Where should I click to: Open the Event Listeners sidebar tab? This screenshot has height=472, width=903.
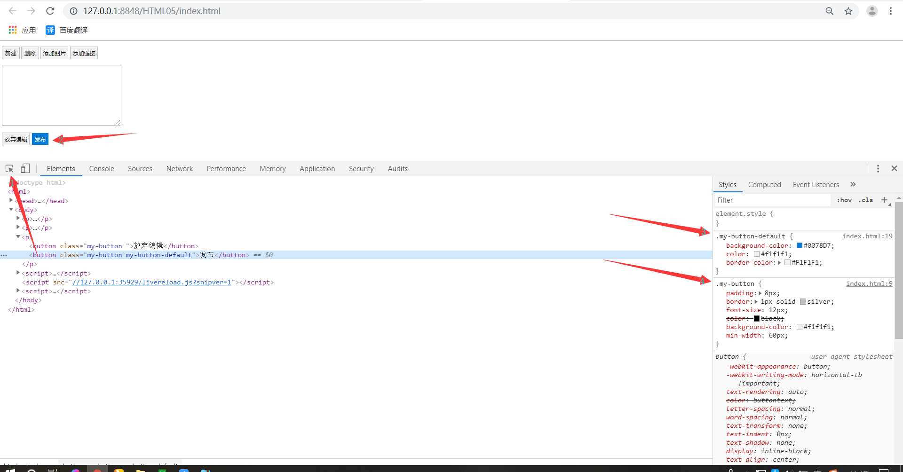click(816, 185)
